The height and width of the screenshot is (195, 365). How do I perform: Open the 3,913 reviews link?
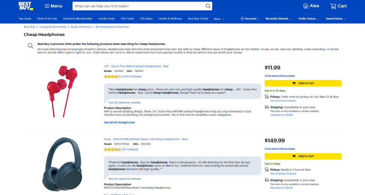132,76
